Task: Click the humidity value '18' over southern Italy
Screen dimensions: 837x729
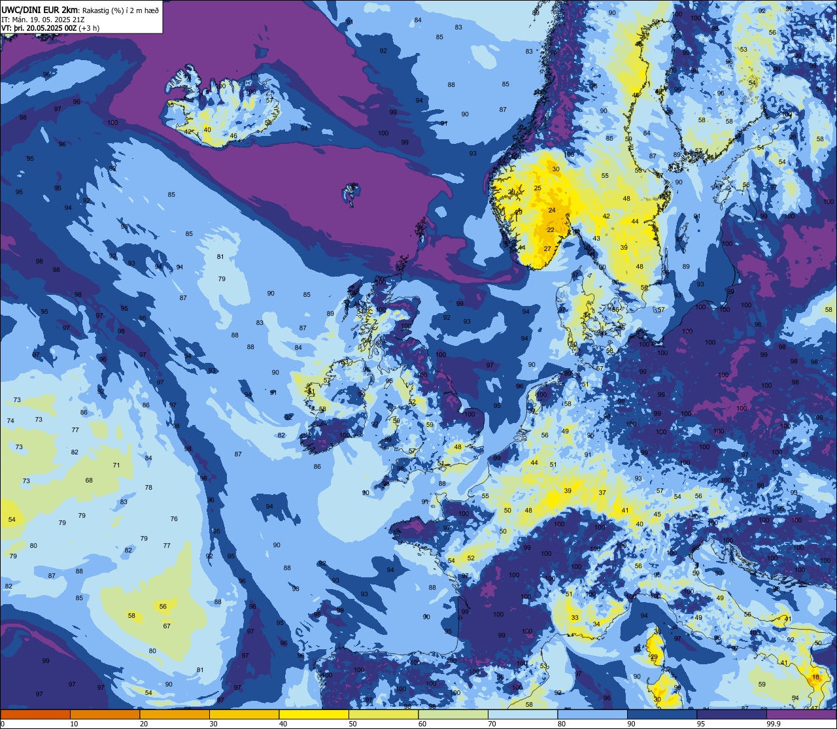Action: click(815, 677)
